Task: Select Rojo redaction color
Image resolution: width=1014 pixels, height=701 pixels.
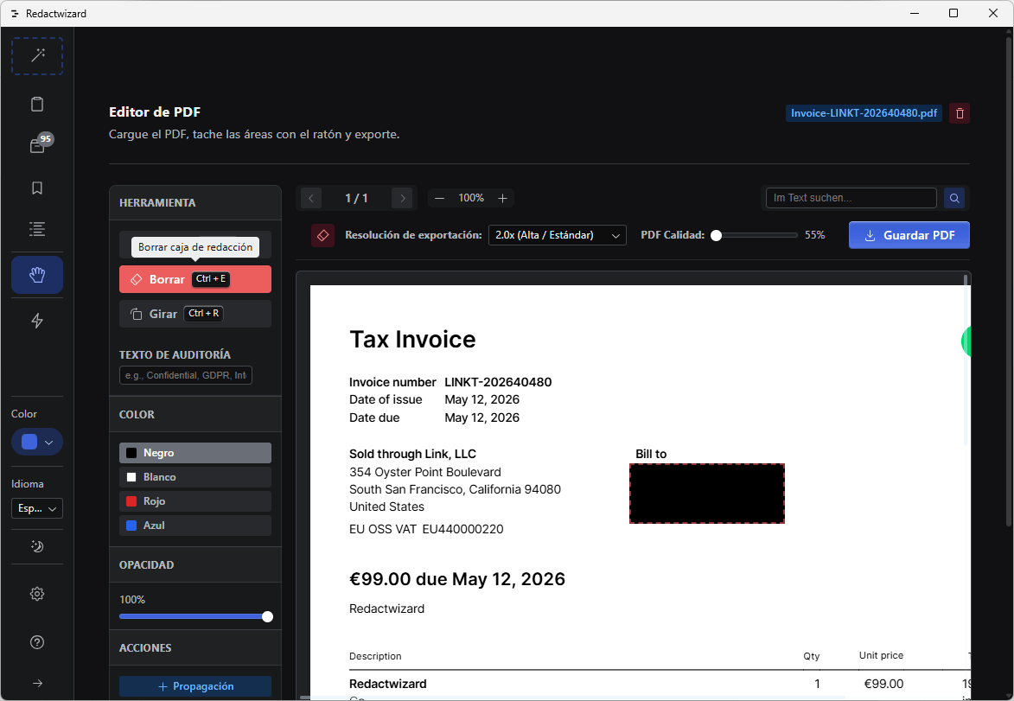Action: point(195,501)
